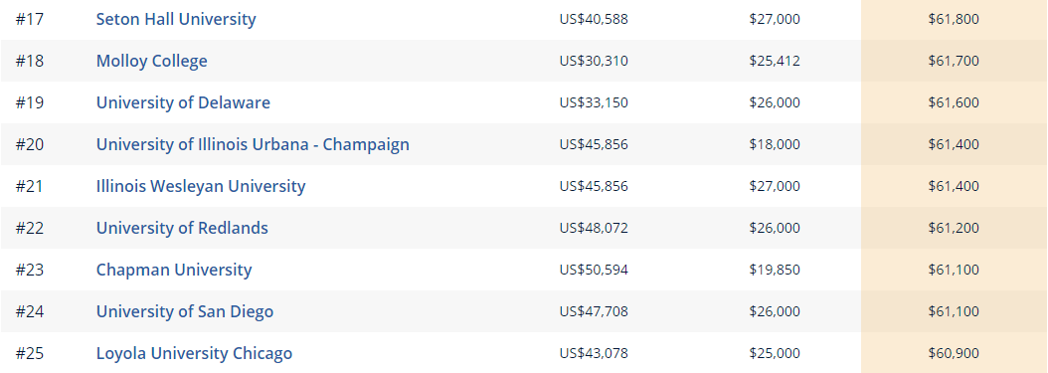Open University of Illinois Urbana - Champaign link
1048x373 pixels.
253,144
